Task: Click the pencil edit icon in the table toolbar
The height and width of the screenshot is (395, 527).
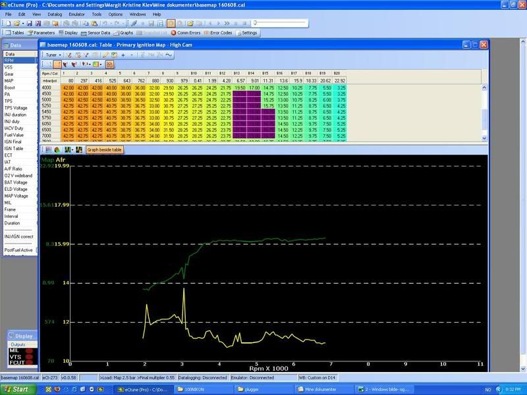Action: tap(105, 55)
